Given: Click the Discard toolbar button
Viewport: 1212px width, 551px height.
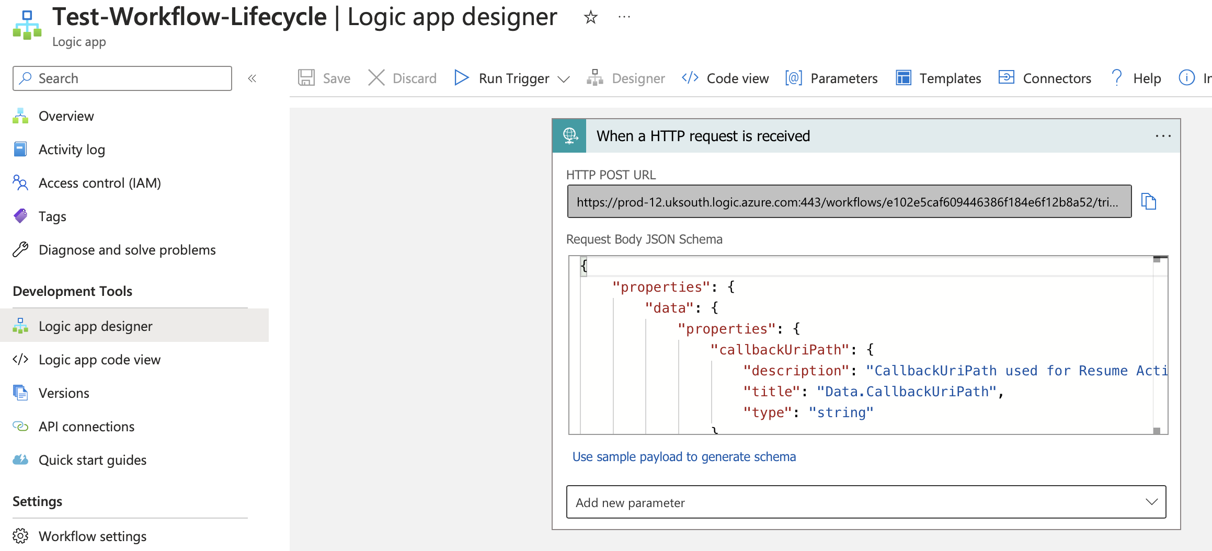Looking at the screenshot, I should point(402,78).
